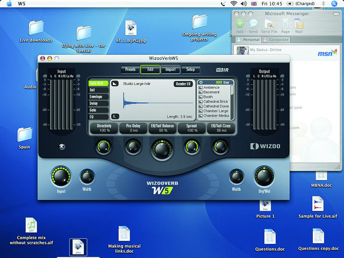Click My Status: Online in Messenger

click(x=266, y=50)
